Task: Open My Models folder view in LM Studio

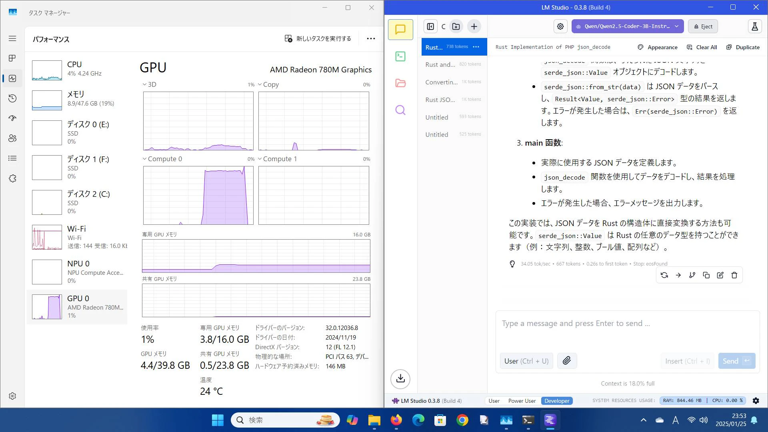Action: [x=400, y=83]
